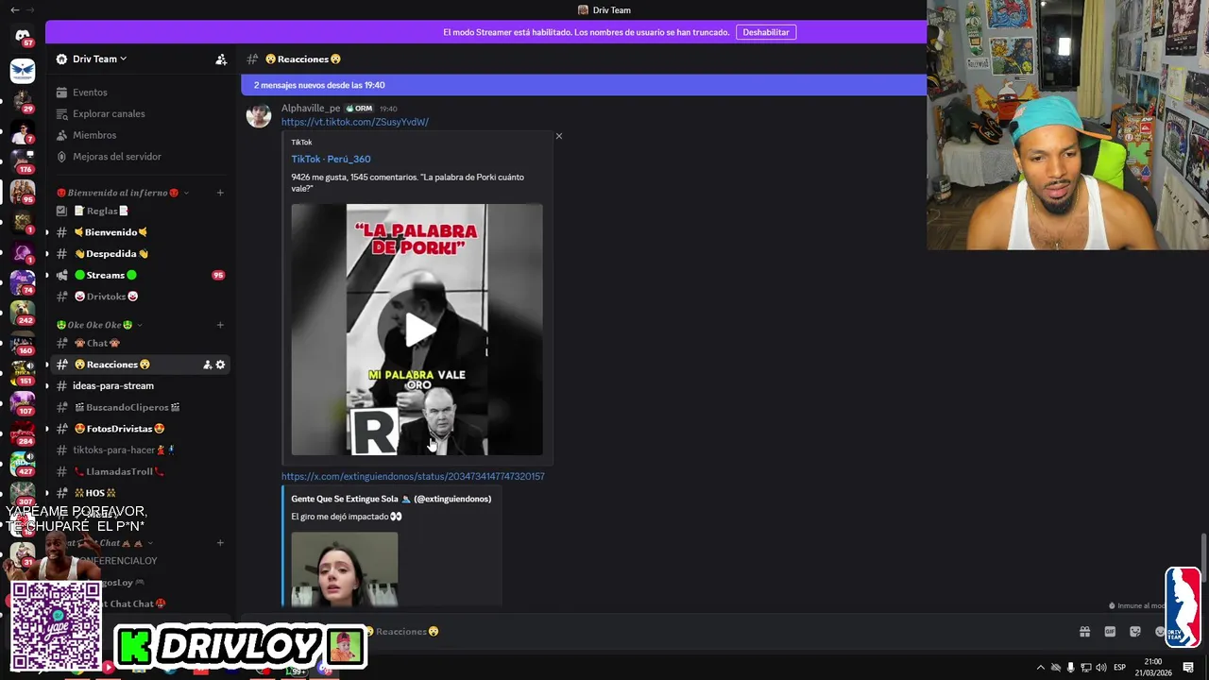Viewport: 1209px width, 680px height.
Task: Open Alphaville_pe user avatar
Action: click(259, 115)
